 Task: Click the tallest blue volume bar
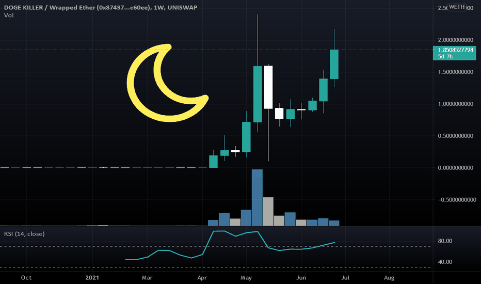tap(257, 197)
